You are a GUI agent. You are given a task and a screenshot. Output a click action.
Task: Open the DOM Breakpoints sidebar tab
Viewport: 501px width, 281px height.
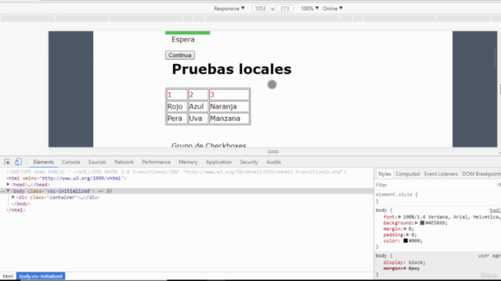point(481,174)
